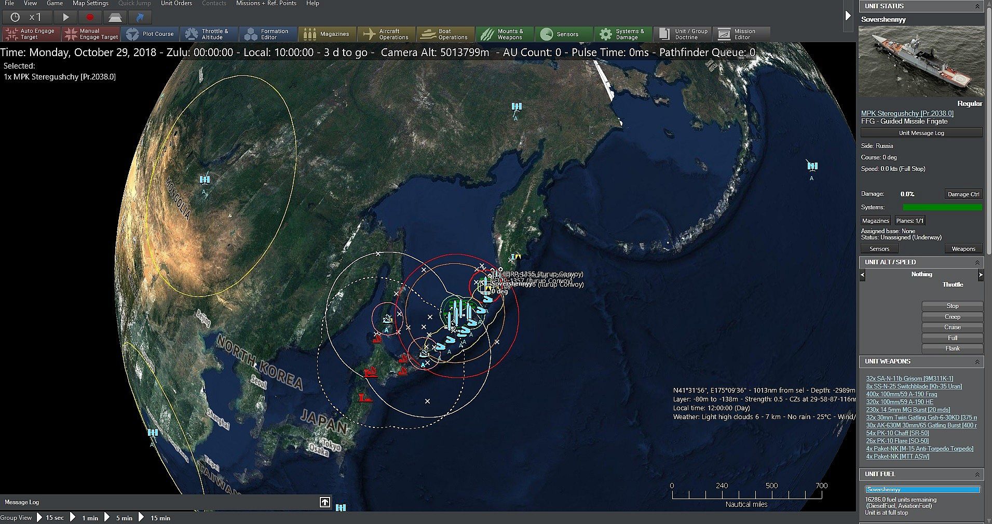Image resolution: width=992 pixels, height=524 pixels.
Task: Collapse the Unit Alt / Speed panel
Action: tap(977, 262)
